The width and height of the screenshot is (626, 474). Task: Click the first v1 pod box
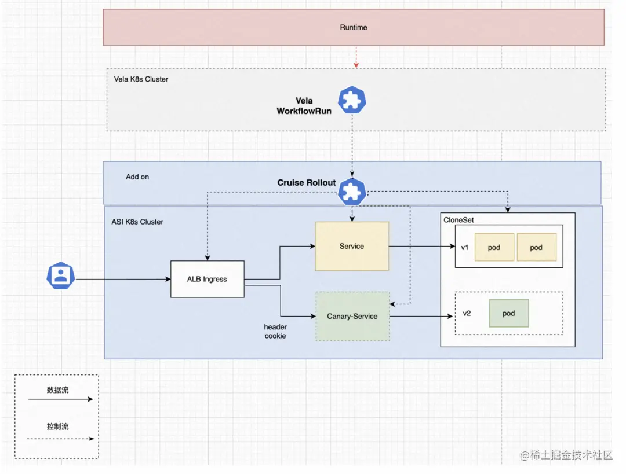coord(494,247)
